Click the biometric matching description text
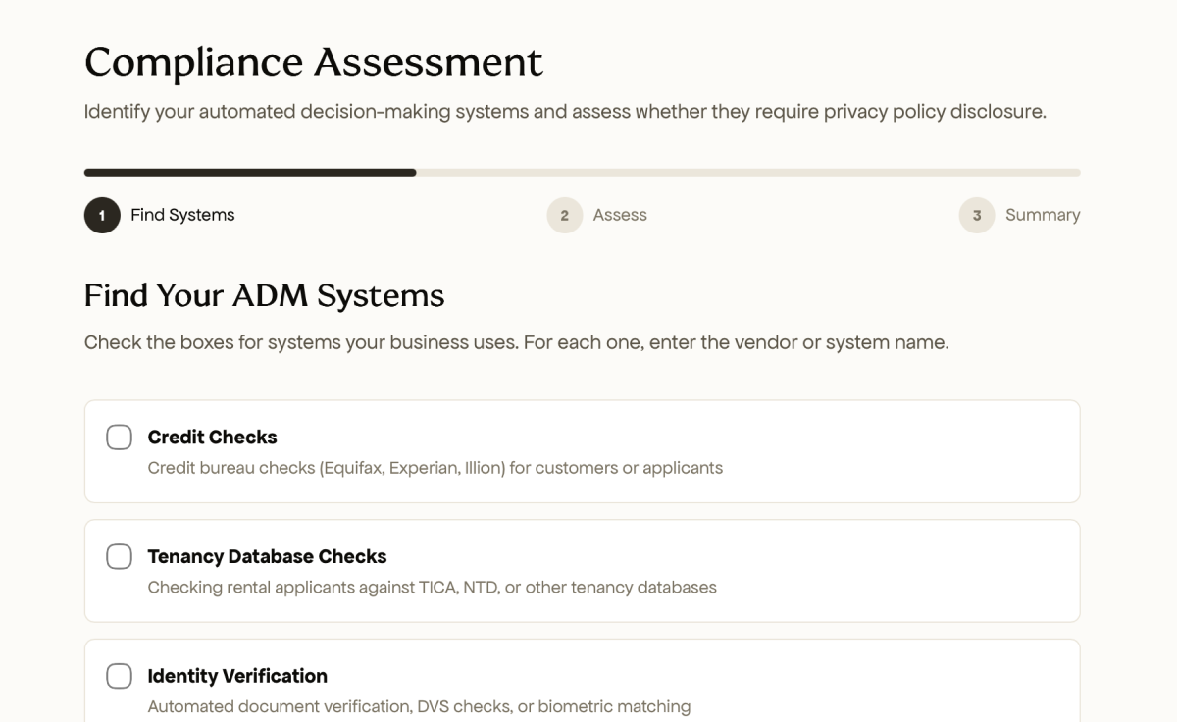1177x722 pixels. coord(419,706)
